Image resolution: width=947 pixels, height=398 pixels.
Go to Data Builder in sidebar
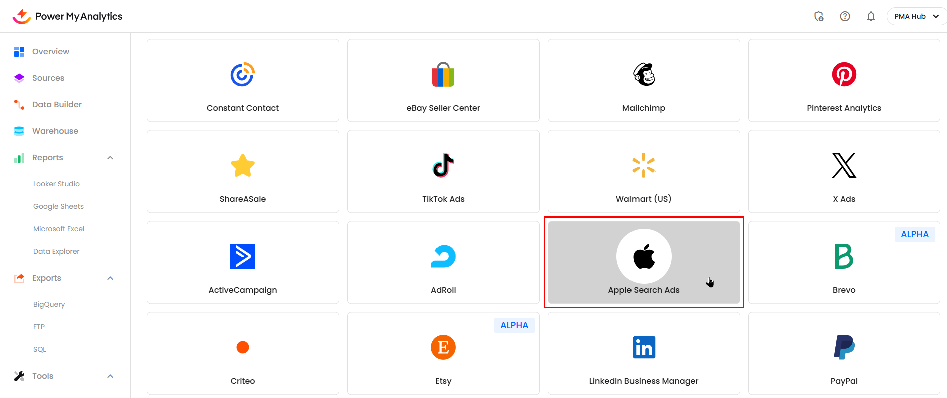pos(57,104)
